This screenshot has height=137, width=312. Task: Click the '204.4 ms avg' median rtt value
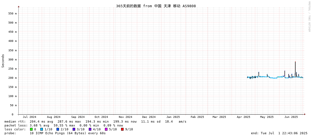[41, 121]
